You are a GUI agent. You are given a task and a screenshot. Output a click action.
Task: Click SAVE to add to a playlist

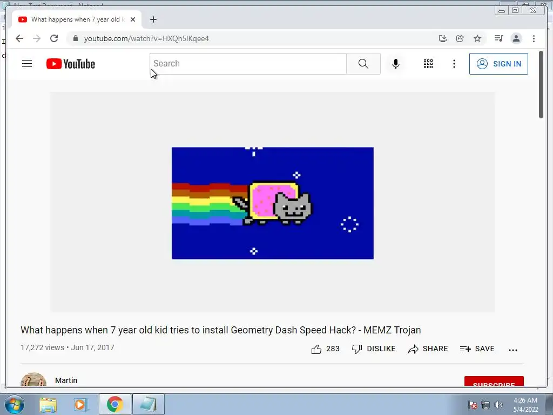point(477,349)
